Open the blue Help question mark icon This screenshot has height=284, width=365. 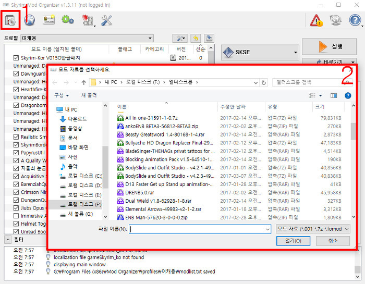355,20
